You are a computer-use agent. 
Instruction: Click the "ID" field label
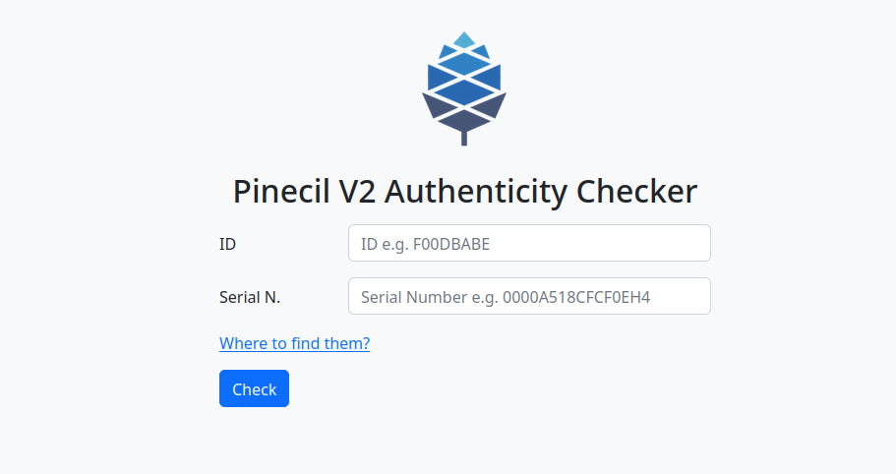click(227, 244)
